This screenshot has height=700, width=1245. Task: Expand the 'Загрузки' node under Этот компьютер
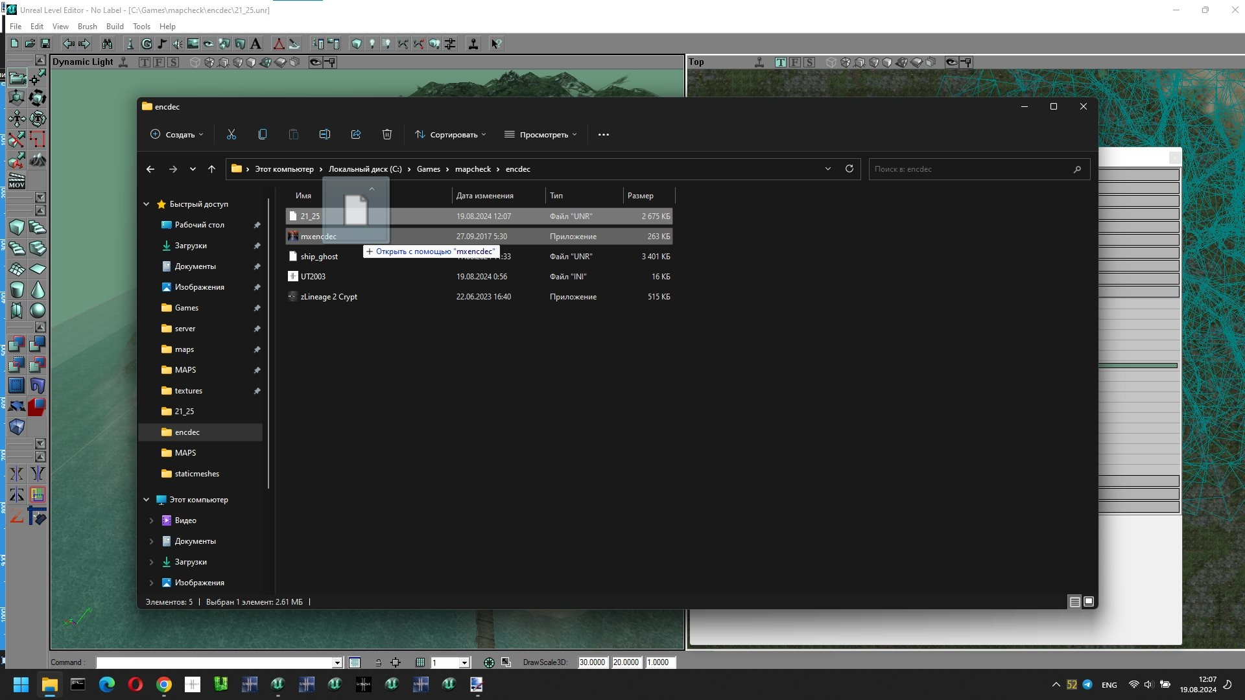[152, 562]
